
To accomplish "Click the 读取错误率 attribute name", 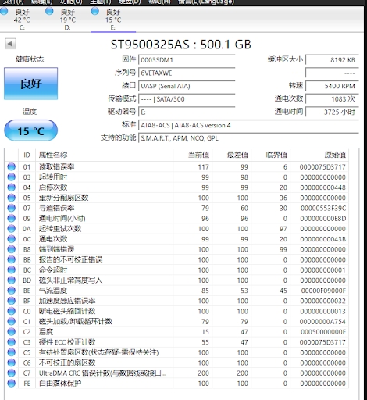I will (57, 166).
